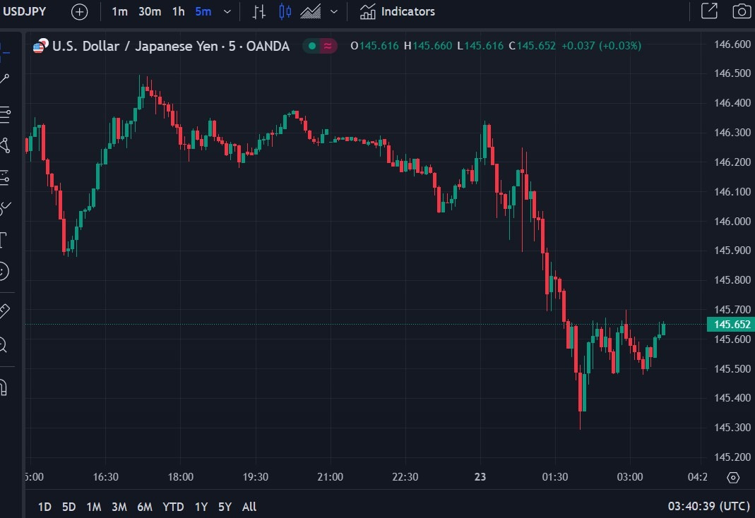Open the forecasting and measurement tool
This screenshot has height=518, width=755.
click(5, 178)
